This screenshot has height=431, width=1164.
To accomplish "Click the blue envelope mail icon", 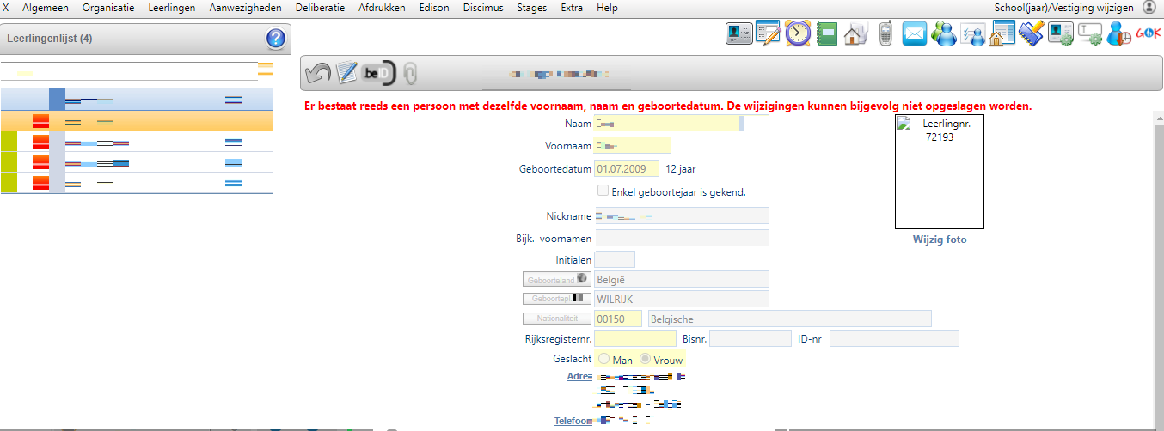I will pyautogui.click(x=914, y=33).
